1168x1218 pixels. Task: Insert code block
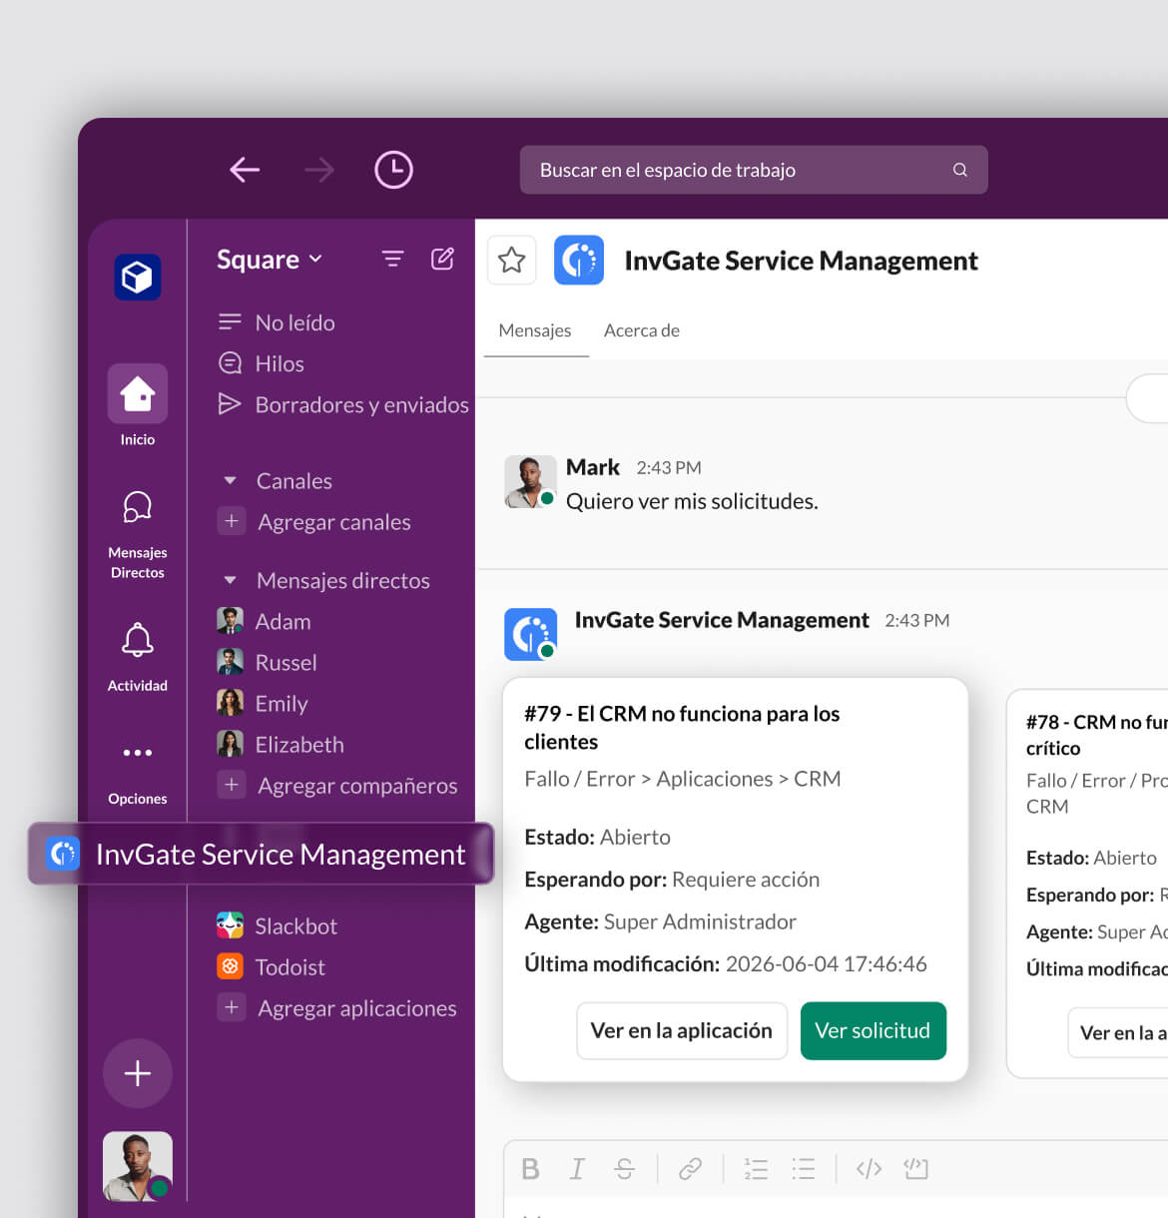pos(916,1168)
